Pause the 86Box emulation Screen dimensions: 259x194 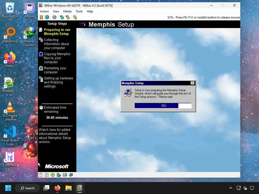(x=41, y=17)
